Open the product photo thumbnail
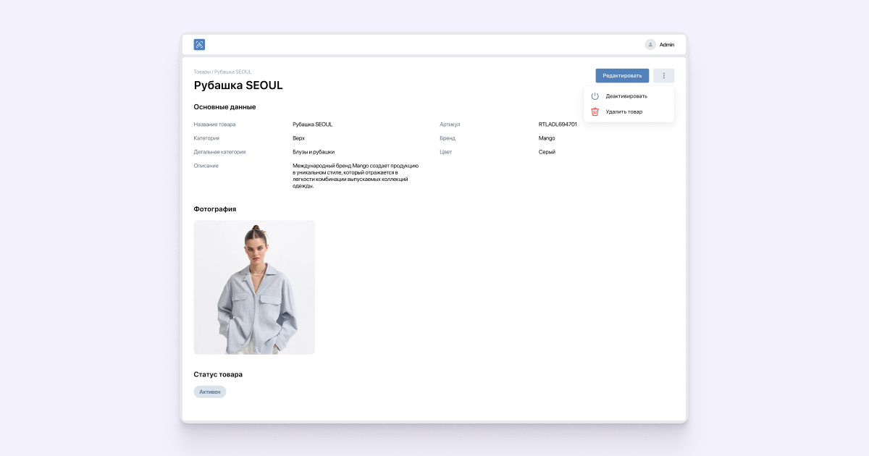The image size is (869, 456). (254, 287)
